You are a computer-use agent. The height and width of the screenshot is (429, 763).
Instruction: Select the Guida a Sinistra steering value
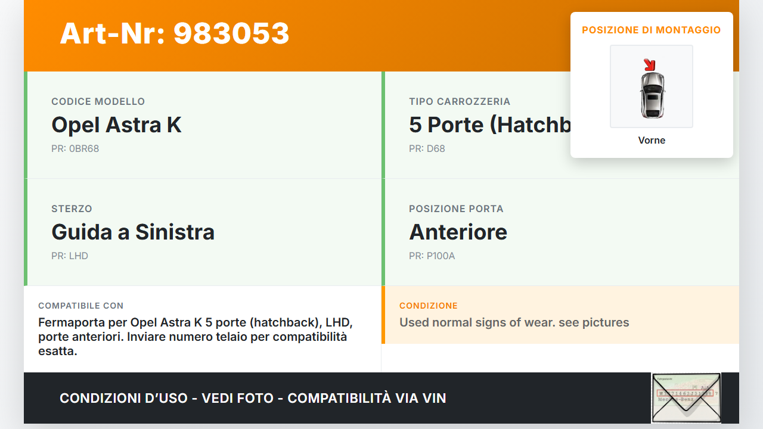point(133,232)
